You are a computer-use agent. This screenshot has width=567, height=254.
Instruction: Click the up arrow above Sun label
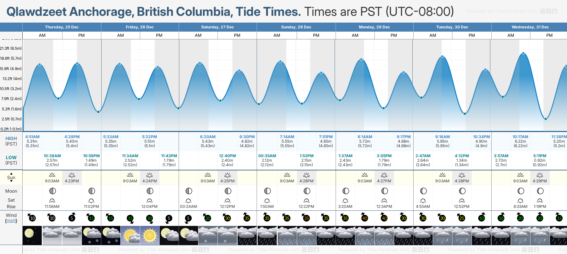point(11,173)
